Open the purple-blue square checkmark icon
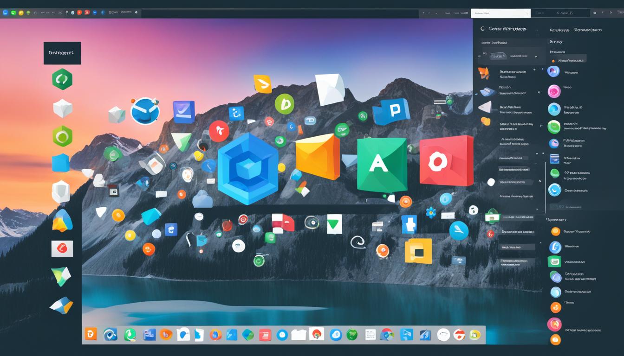The image size is (624, 356). click(x=184, y=112)
